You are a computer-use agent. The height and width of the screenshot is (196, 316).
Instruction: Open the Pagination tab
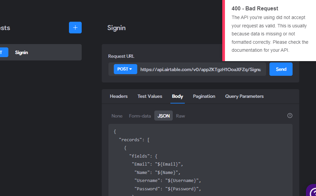pyautogui.click(x=204, y=96)
